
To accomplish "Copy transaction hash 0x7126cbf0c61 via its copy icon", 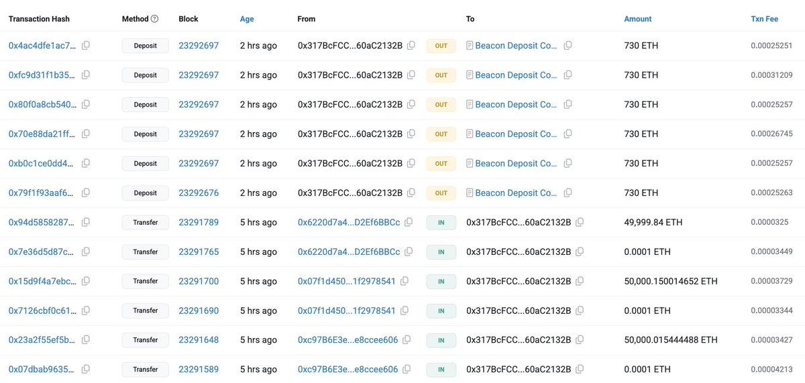I will coord(86,311).
